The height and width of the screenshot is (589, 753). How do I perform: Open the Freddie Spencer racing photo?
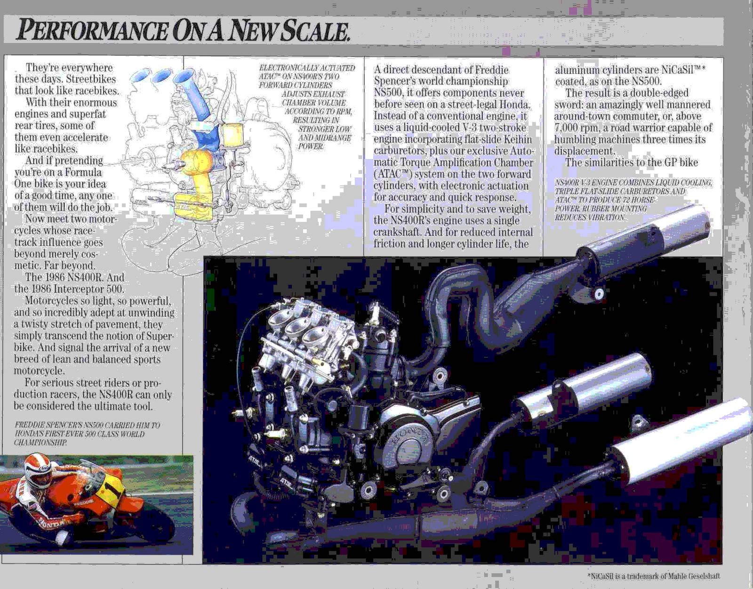[96, 504]
